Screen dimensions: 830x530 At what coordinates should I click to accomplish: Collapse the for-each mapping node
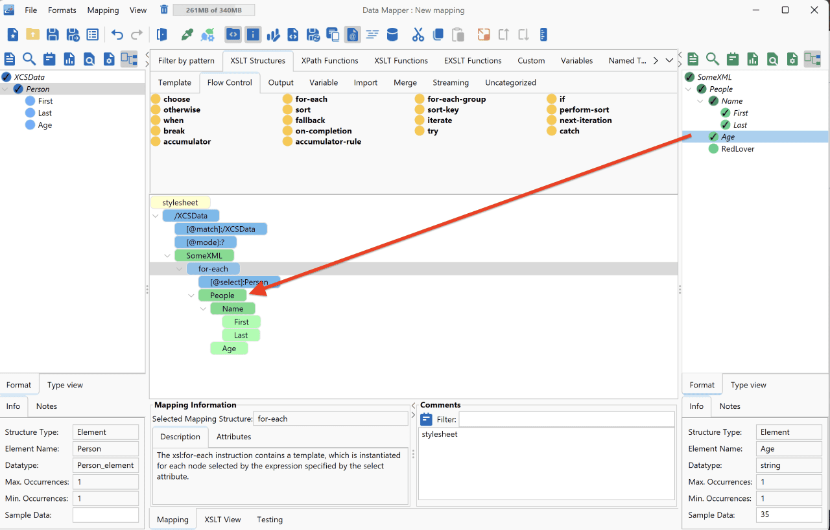point(180,269)
